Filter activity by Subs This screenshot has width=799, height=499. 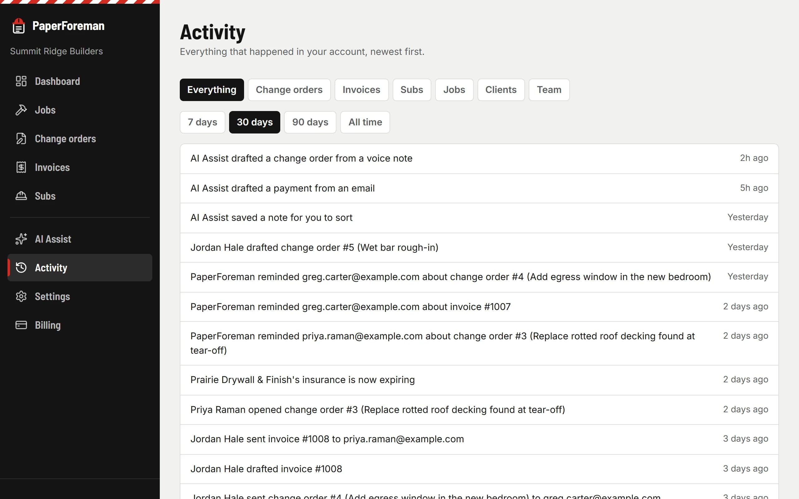pyautogui.click(x=412, y=90)
